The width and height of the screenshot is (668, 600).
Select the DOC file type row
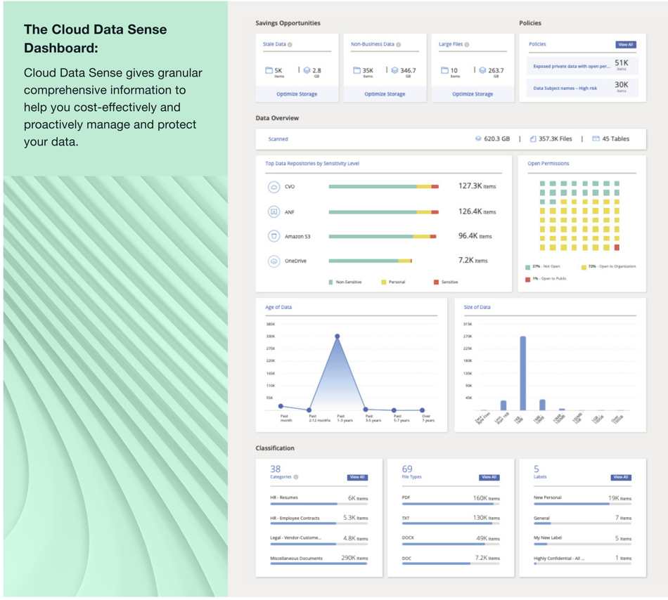[x=451, y=560]
